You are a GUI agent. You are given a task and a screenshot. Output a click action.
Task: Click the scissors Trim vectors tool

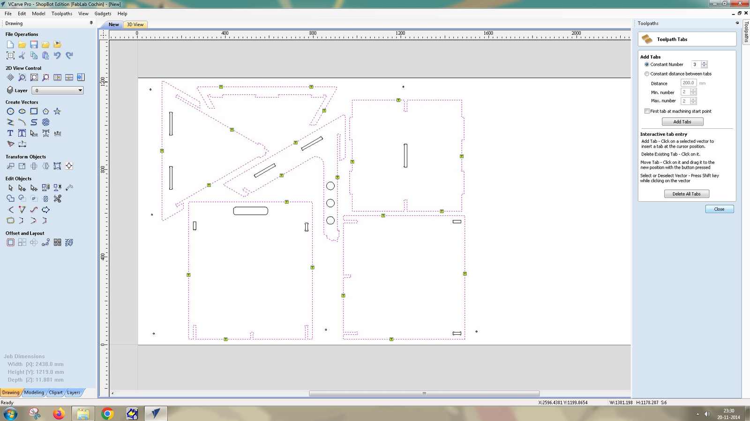pos(57,199)
